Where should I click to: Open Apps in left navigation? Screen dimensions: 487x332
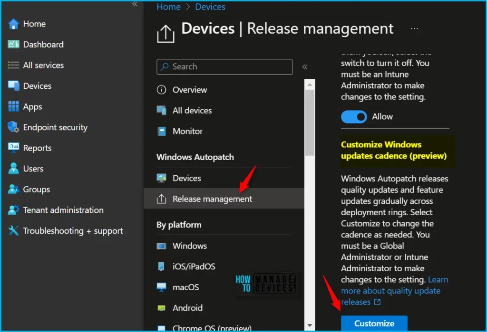click(x=33, y=107)
